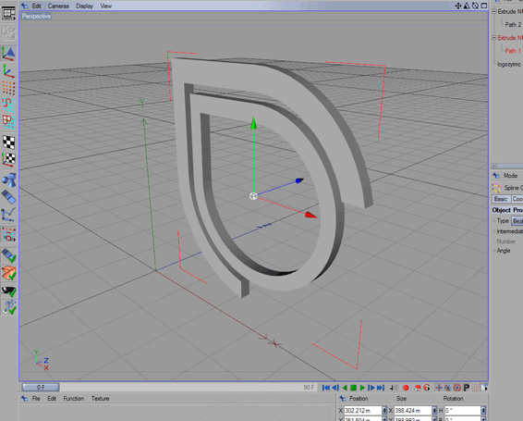Toggle position keyframe recording icon
The image size is (523, 421).
(x=439, y=388)
